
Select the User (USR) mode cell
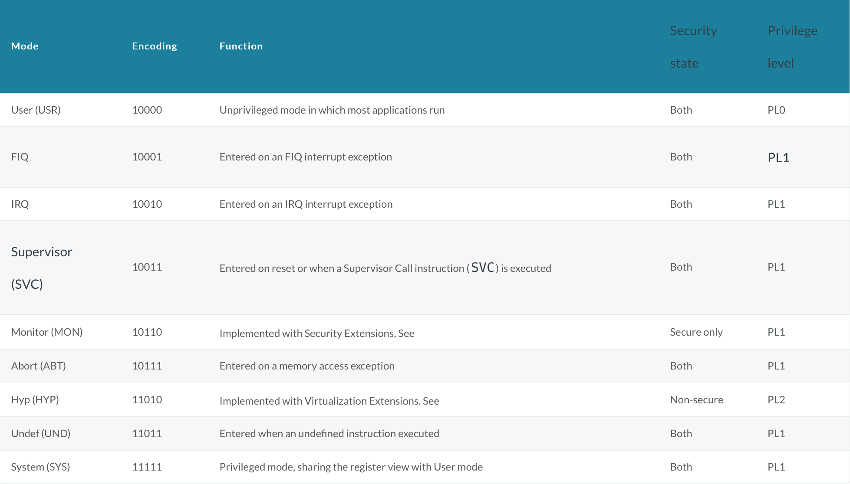click(36, 110)
